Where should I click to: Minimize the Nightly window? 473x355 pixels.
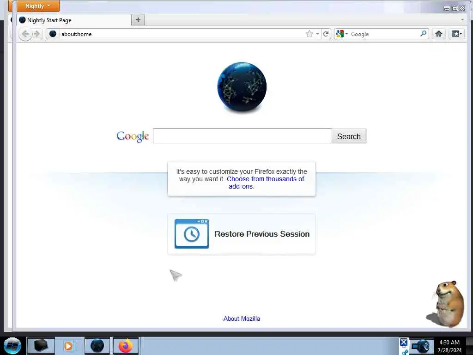coord(447,8)
